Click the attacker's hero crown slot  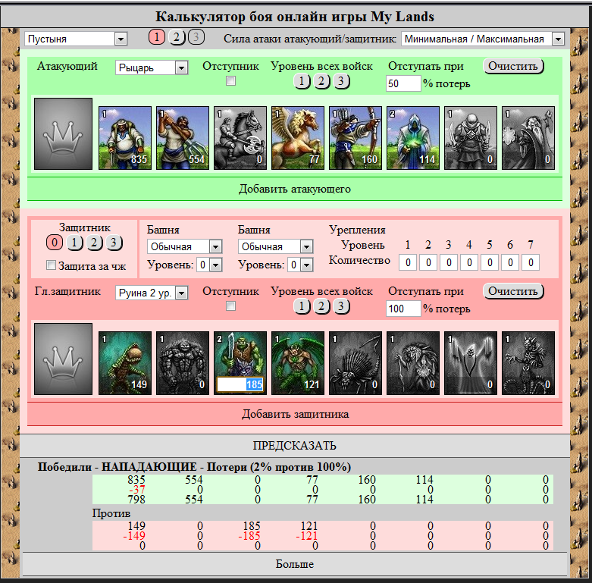[63, 133]
